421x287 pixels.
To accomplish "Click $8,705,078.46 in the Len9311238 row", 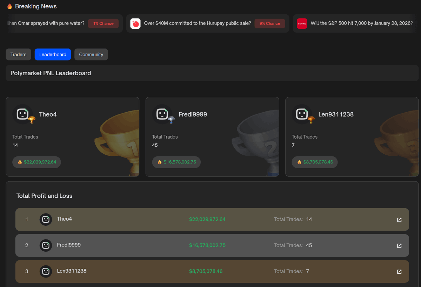I will pos(206,271).
